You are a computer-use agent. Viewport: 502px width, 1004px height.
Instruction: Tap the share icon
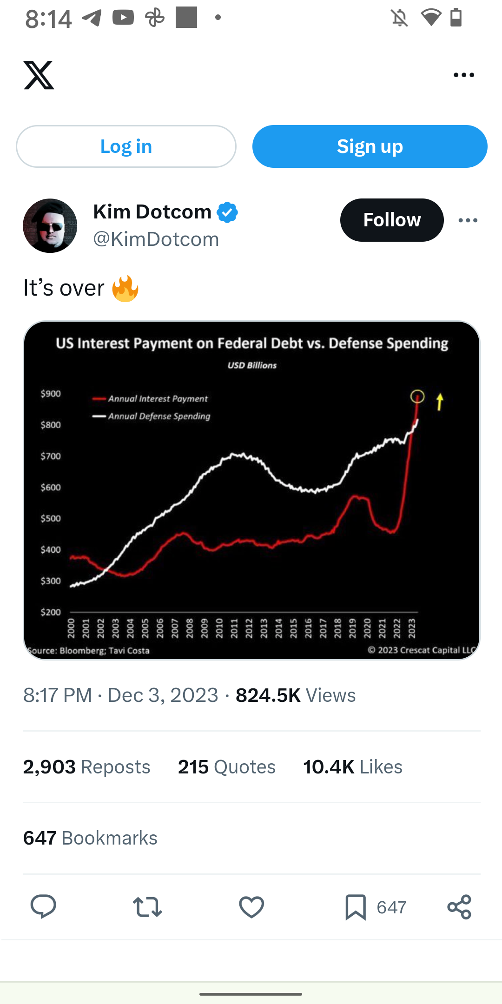tap(459, 907)
